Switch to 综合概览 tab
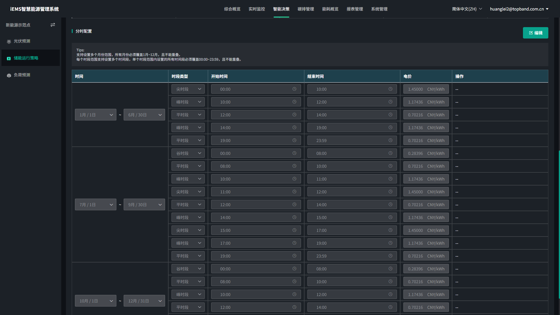560x315 pixels. point(232,9)
